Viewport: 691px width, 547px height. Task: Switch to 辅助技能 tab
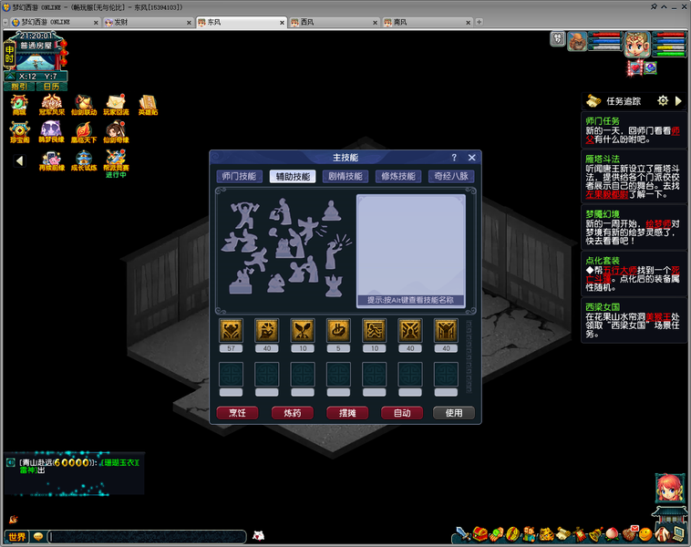click(x=293, y=176)
